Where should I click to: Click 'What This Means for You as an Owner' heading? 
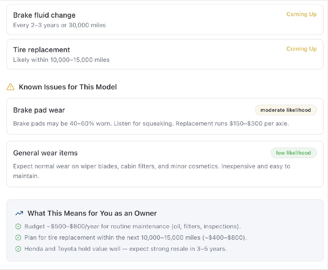pos(92,213)
